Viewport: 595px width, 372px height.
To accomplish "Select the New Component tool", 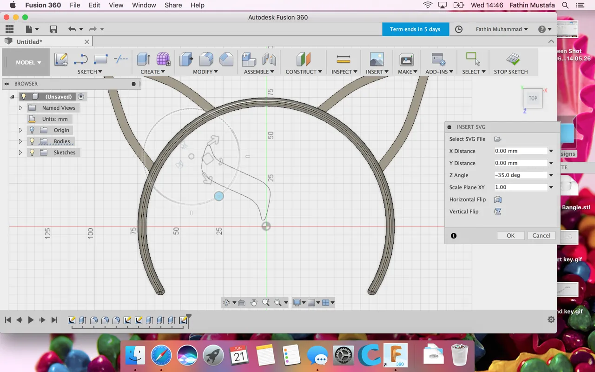I will [x=249, y=60].
